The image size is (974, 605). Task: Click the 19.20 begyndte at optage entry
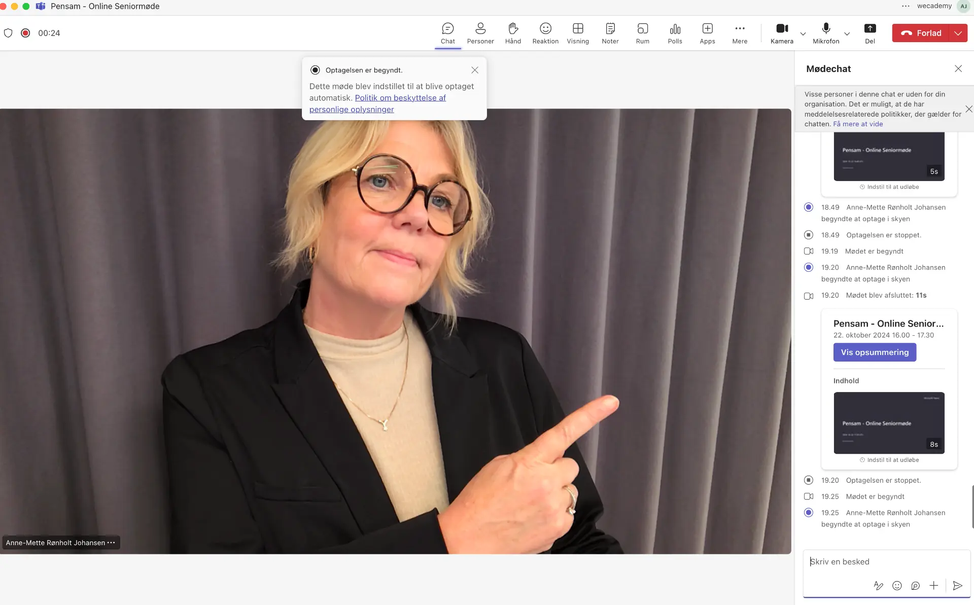pyautogui.click(x=883, y=273)
